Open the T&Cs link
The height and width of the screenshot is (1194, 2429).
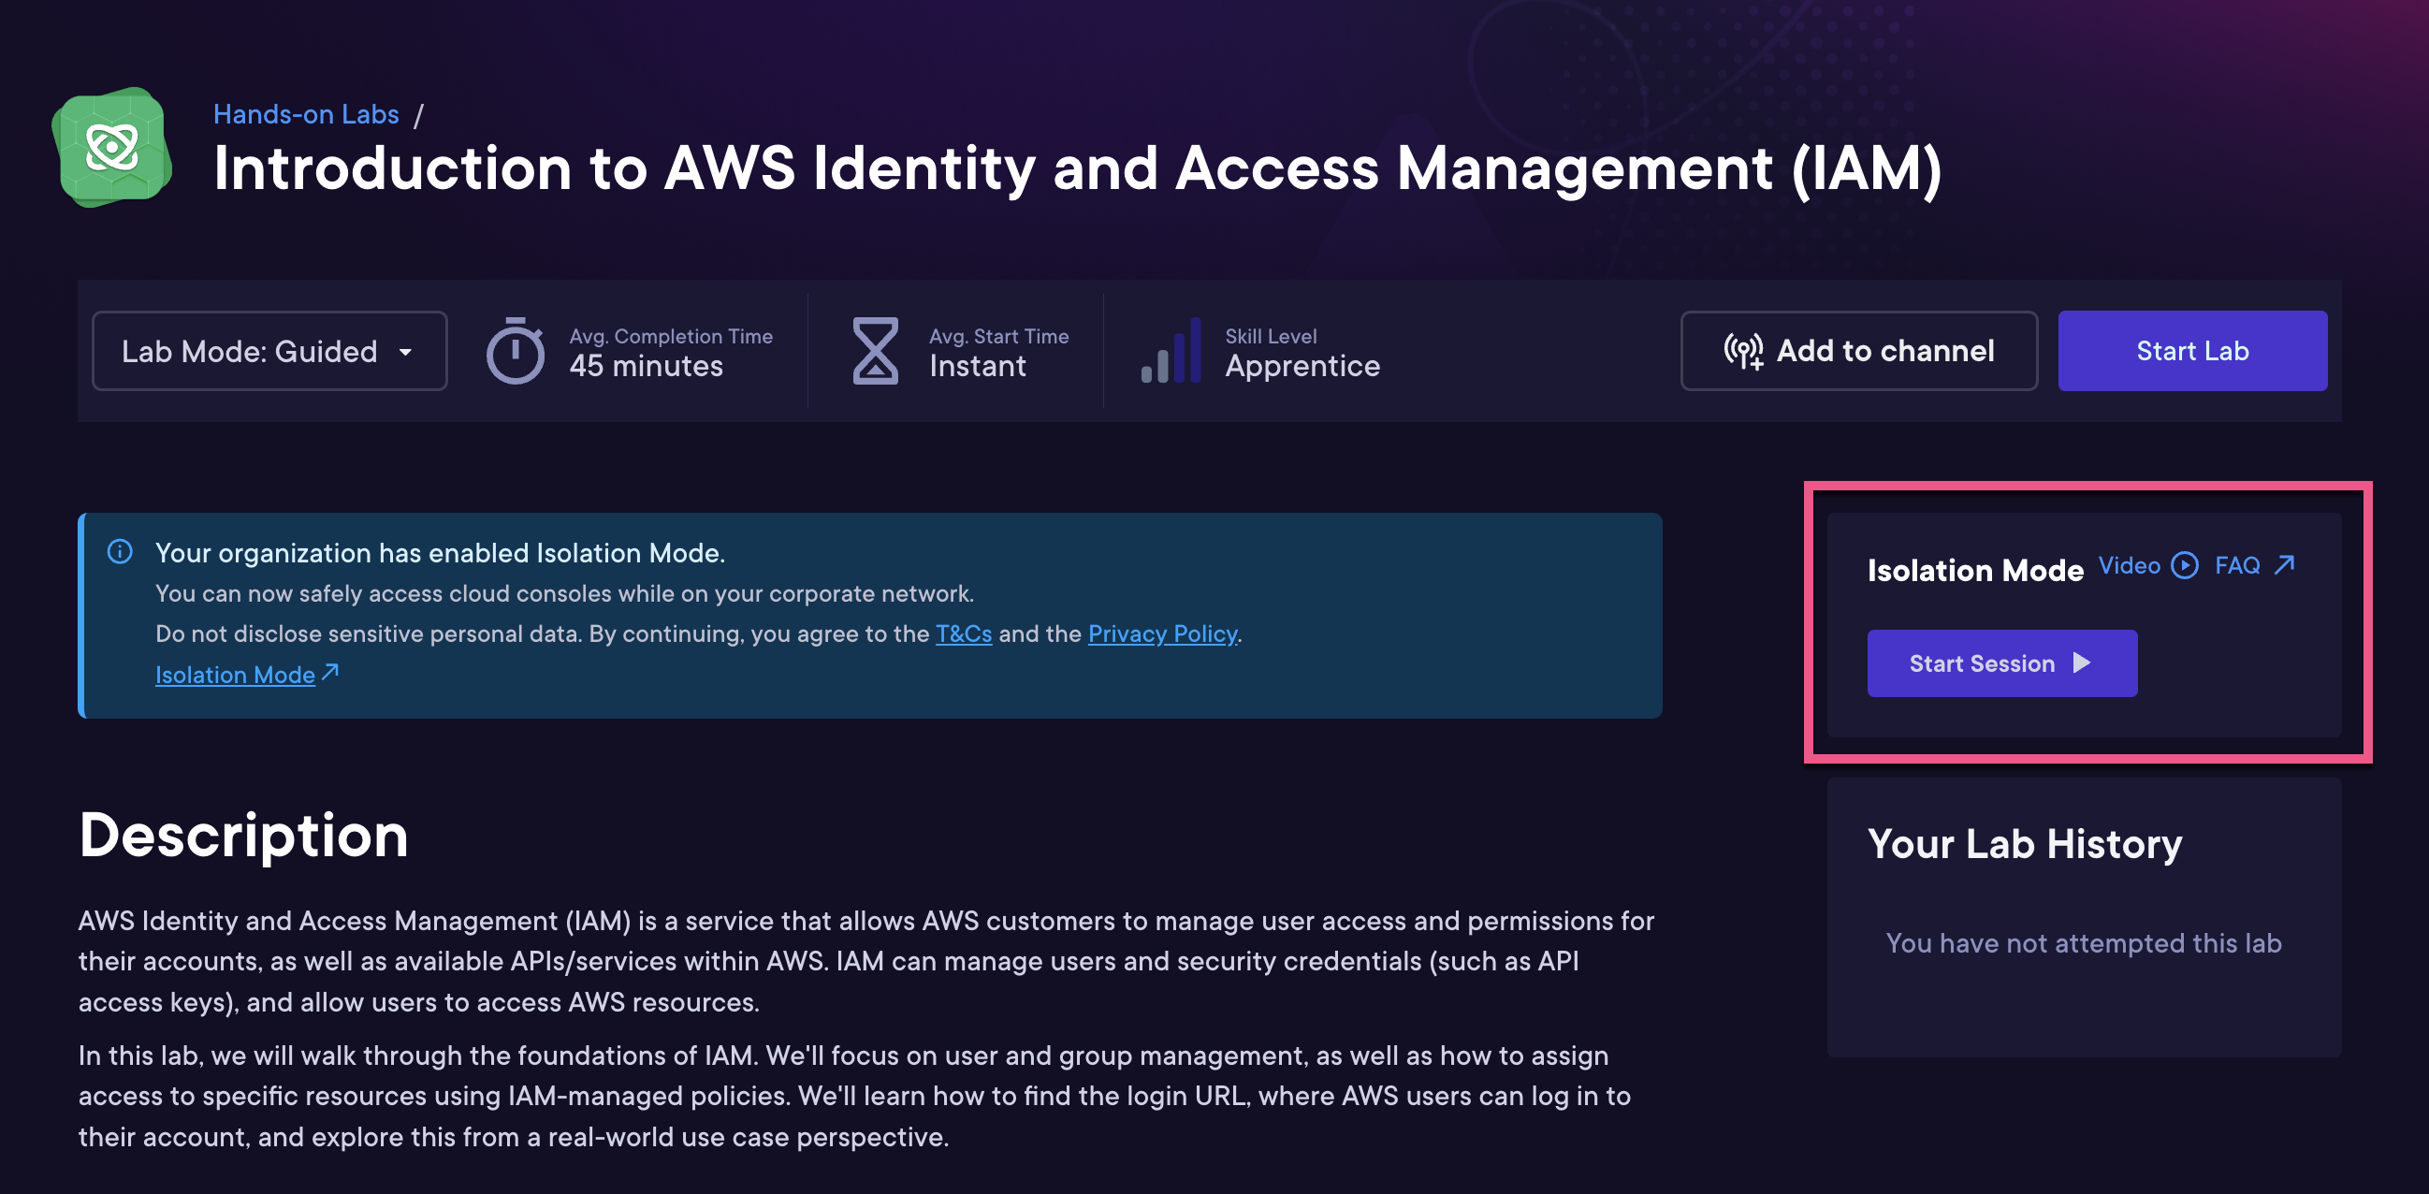(x=963, y=633)
